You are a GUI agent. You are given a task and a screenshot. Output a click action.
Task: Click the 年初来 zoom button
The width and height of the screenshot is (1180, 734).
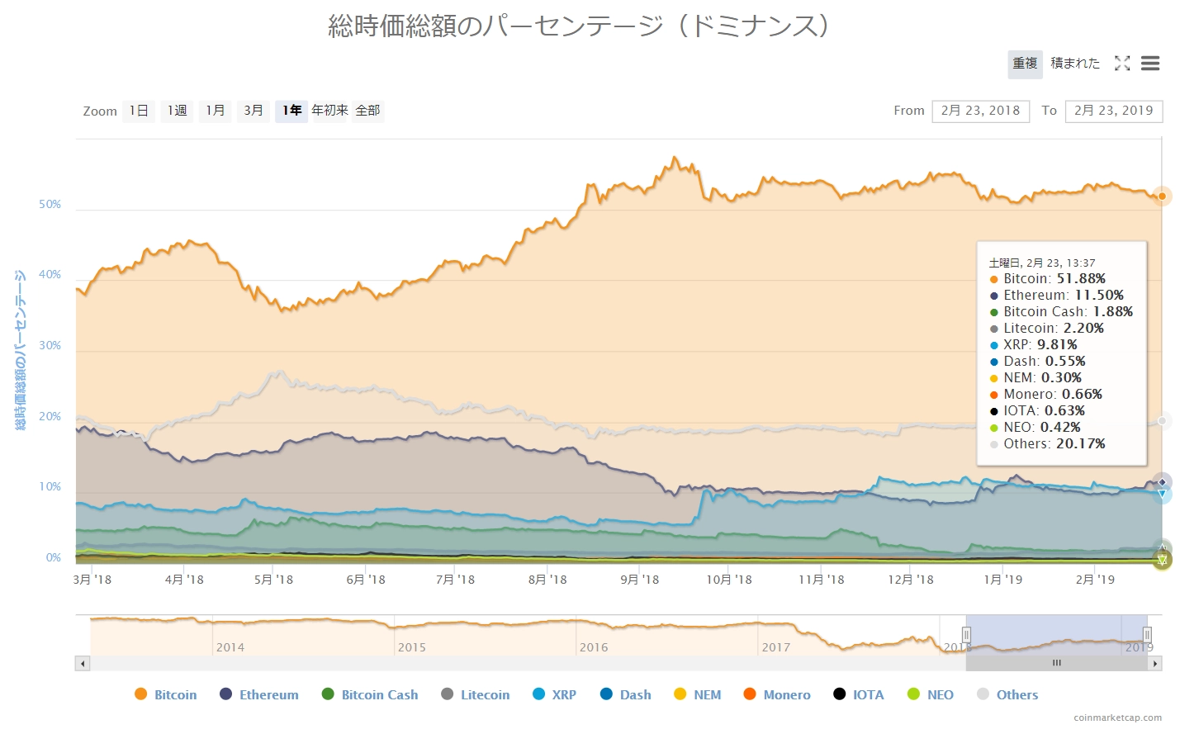coord(329,111)
